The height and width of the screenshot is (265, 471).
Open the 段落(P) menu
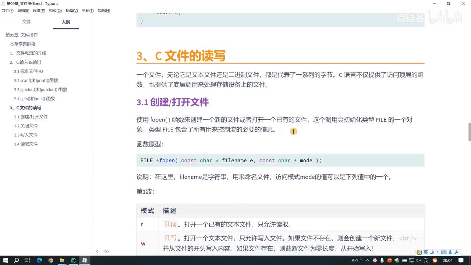click(x=39, y=11)
